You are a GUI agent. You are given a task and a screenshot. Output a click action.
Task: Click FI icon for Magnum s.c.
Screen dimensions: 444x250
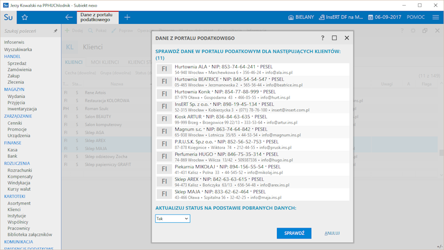(x=164, y=132)
